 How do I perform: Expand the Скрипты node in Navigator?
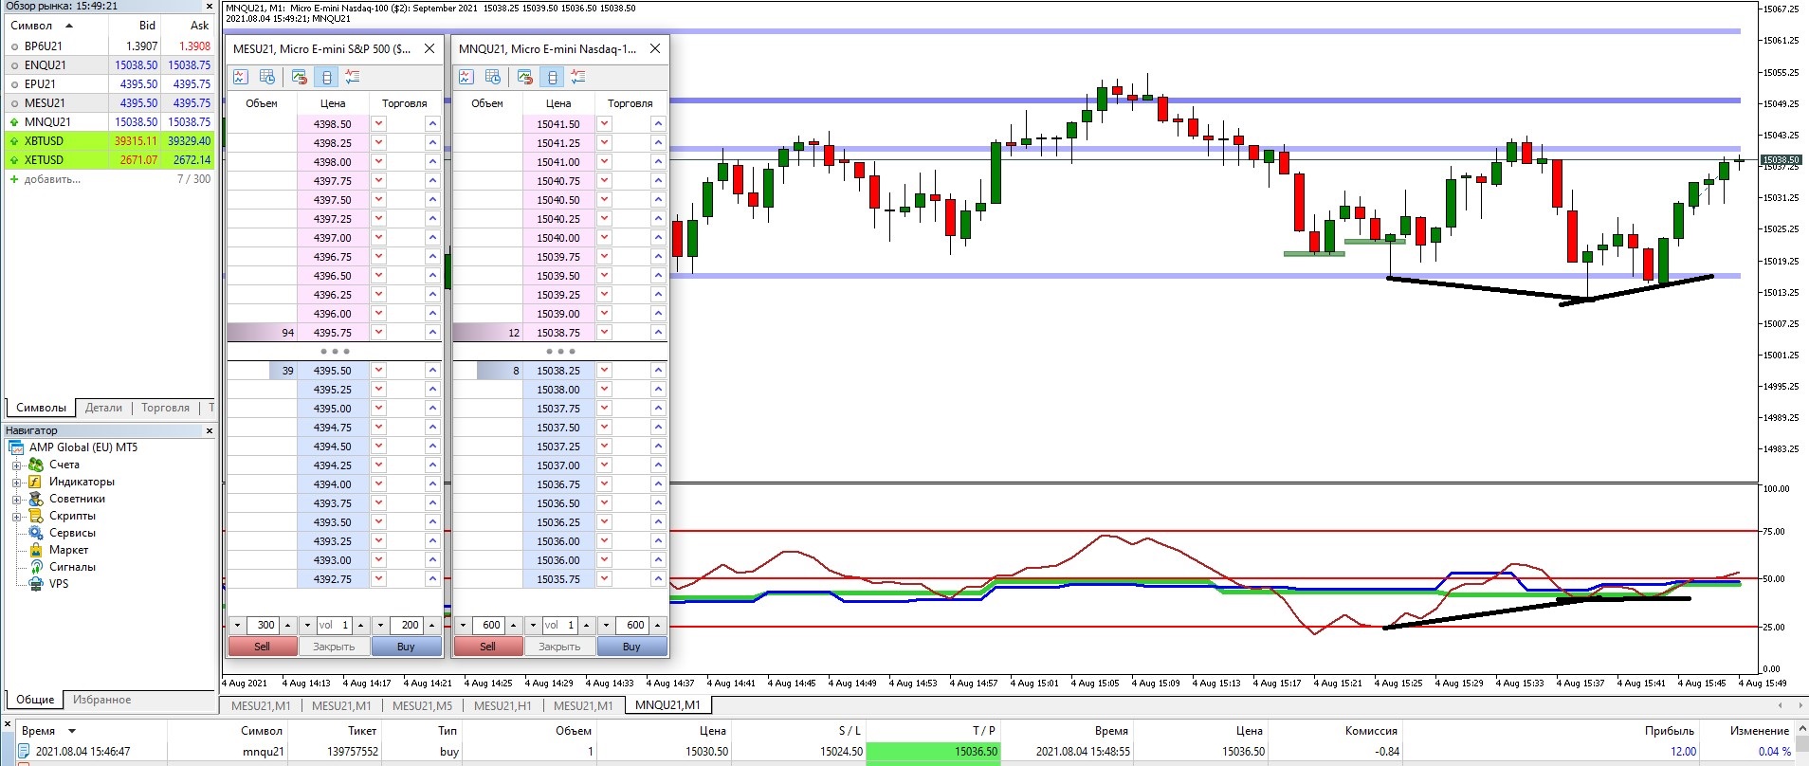click(16, 517)
